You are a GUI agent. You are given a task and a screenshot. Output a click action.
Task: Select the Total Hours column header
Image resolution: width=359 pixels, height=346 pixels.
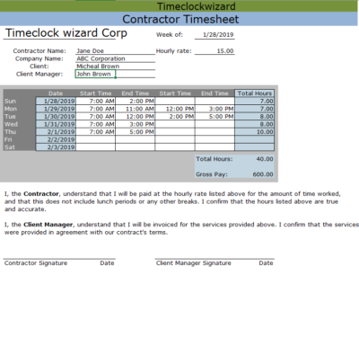[255, 93]
